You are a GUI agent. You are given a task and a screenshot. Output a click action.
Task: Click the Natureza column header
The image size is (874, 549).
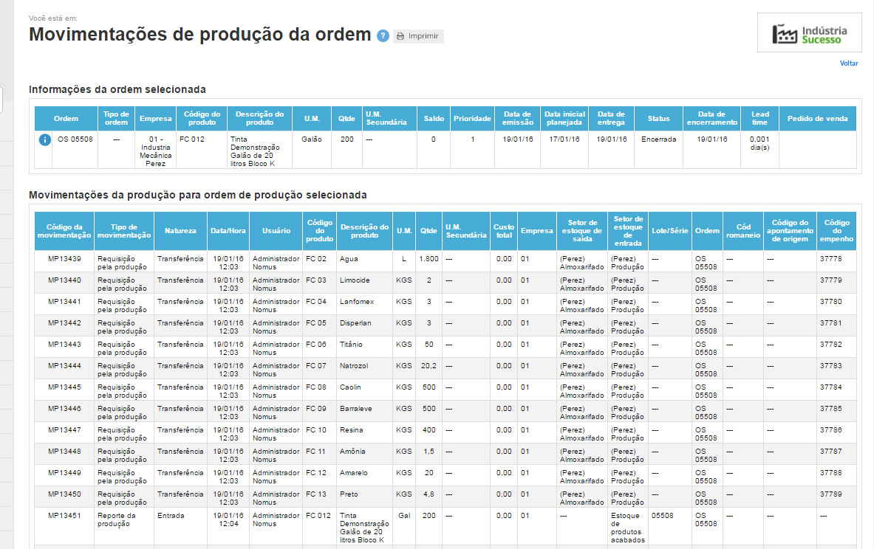(x=180, y=230)
